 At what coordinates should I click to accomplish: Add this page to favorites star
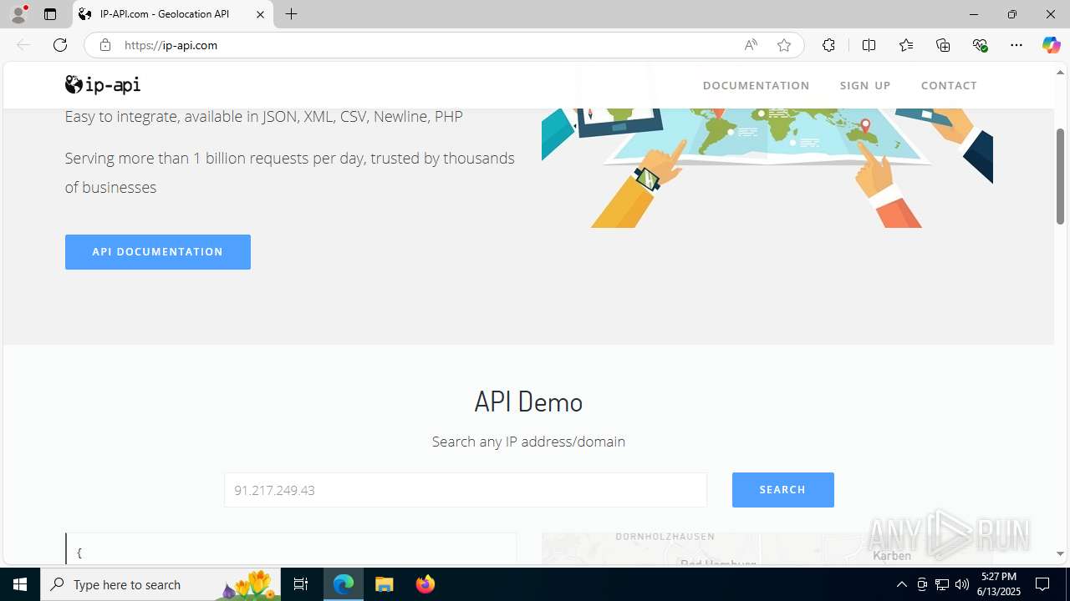784,45
